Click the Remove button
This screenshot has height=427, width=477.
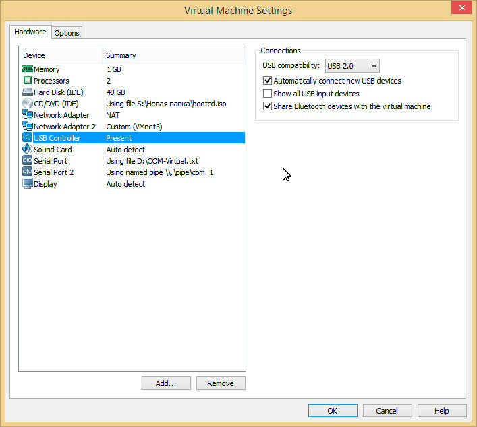click(221, 383)
